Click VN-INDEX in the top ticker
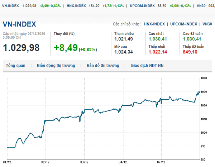This screenshot has height=167, width=215. pos(10,6)
